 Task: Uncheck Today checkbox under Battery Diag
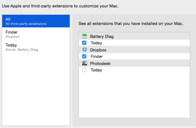point(85,43)
